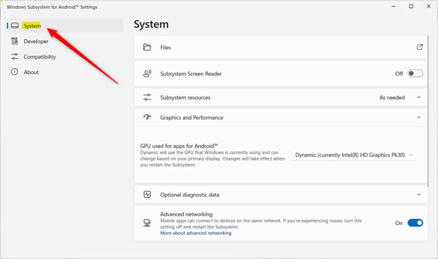Collapse the Graphics and Performance section
This screenshot has width=438, height=259.
click(x=419, y=117)
